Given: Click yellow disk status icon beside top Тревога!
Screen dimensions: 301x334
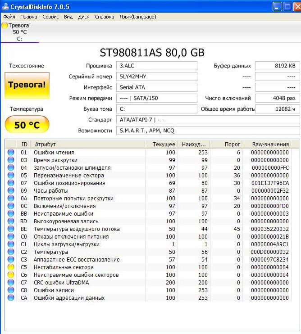Looking at the screenshot, I should coord(5,26).
